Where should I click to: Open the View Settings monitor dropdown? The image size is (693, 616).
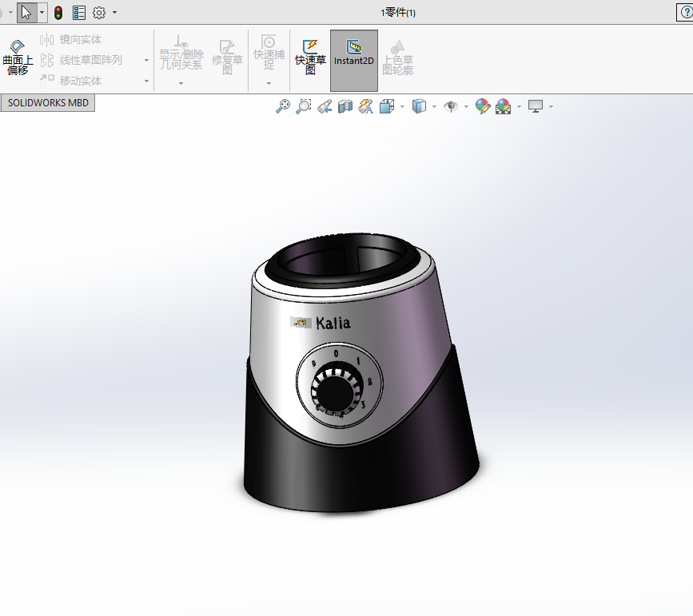(551, 106)
